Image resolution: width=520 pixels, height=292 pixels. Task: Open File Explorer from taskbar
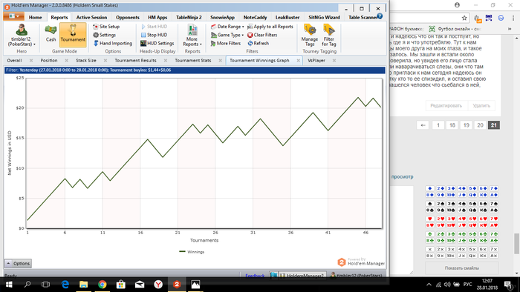83,285
